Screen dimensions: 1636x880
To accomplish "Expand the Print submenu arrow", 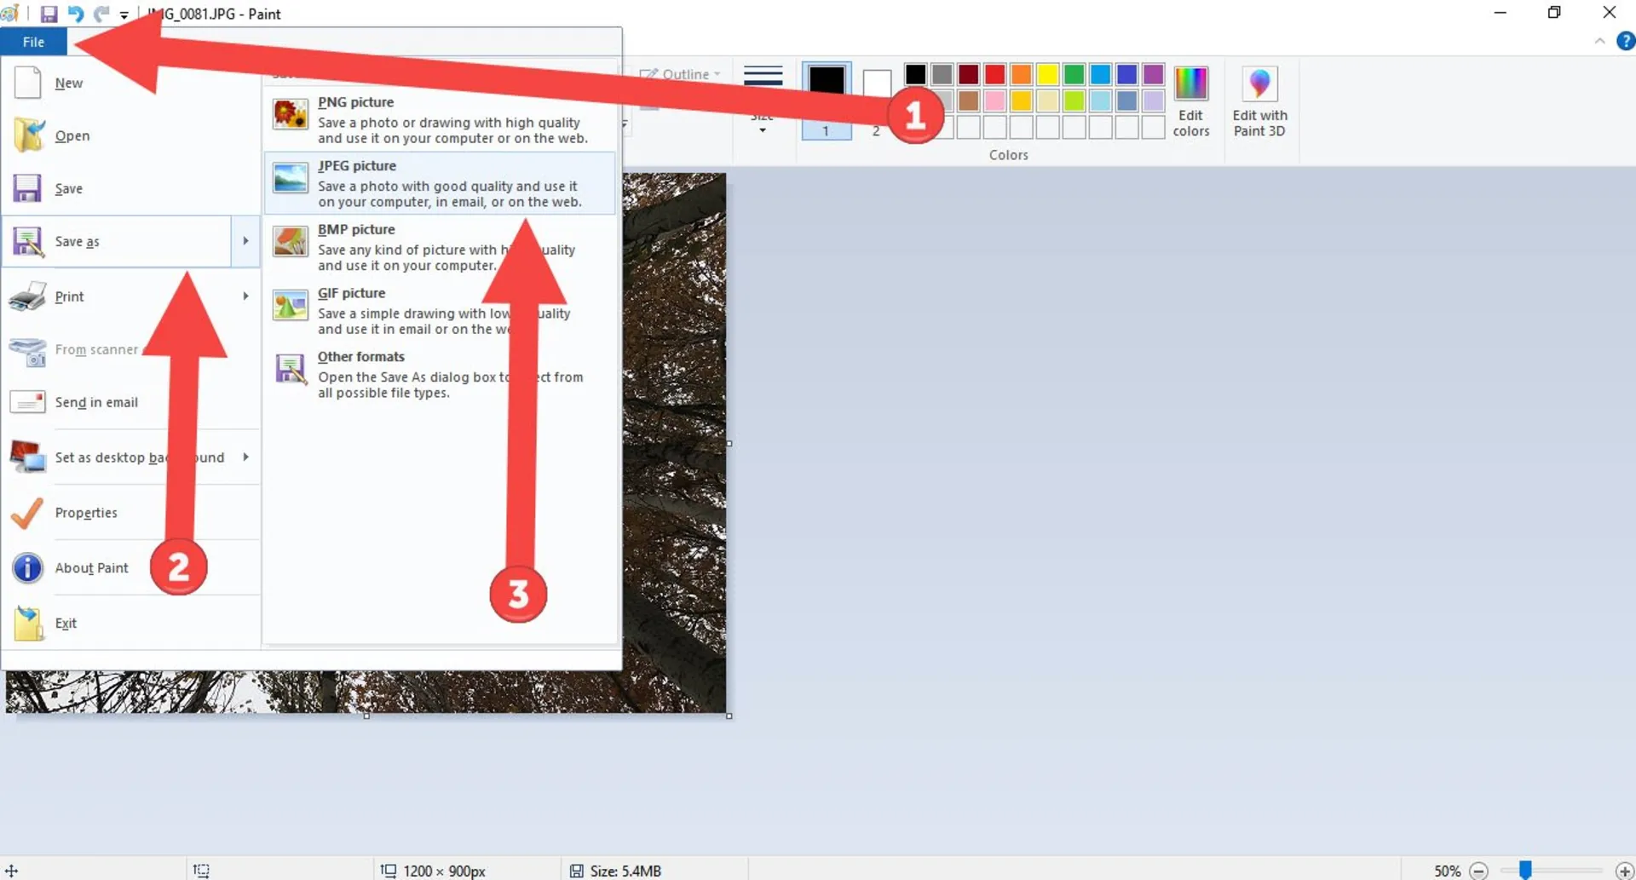I will (x=245, y=296).
